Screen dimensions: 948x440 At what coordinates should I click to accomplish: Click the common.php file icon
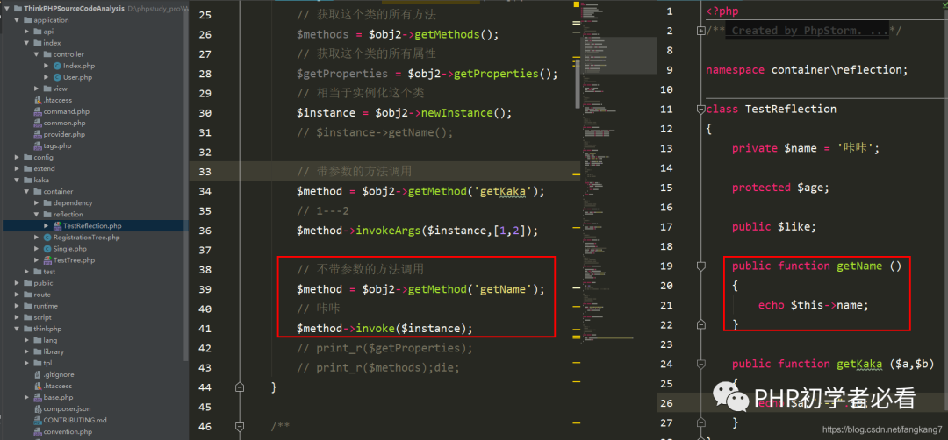pos(38,123)
